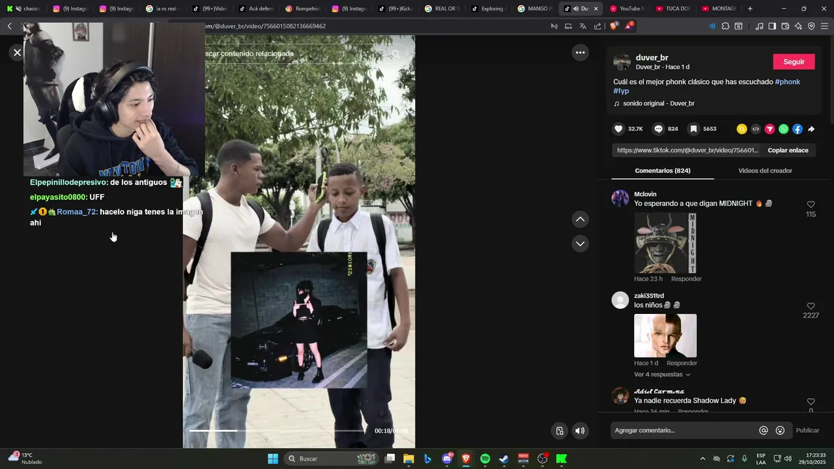Screen dimensions: 834x469
Task: Open the browser extensions puzzle icon
Action: 725,26
